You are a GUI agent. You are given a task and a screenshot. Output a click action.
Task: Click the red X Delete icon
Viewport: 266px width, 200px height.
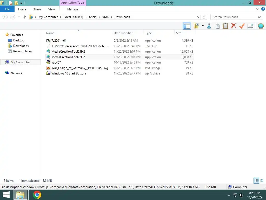click(234, 26)
